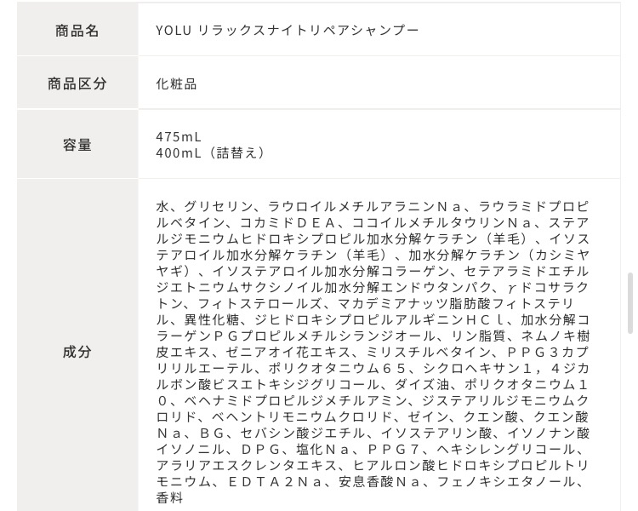Click the 容量 row header cell

[77, 145]
